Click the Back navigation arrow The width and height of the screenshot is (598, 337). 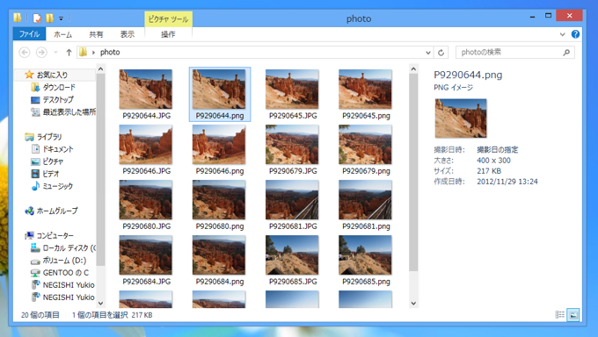click(x=25, y=52)
